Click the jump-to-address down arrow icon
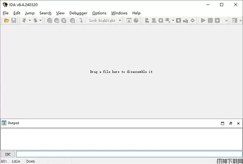The width and height of the screenshot is (243, 164). 81,21
